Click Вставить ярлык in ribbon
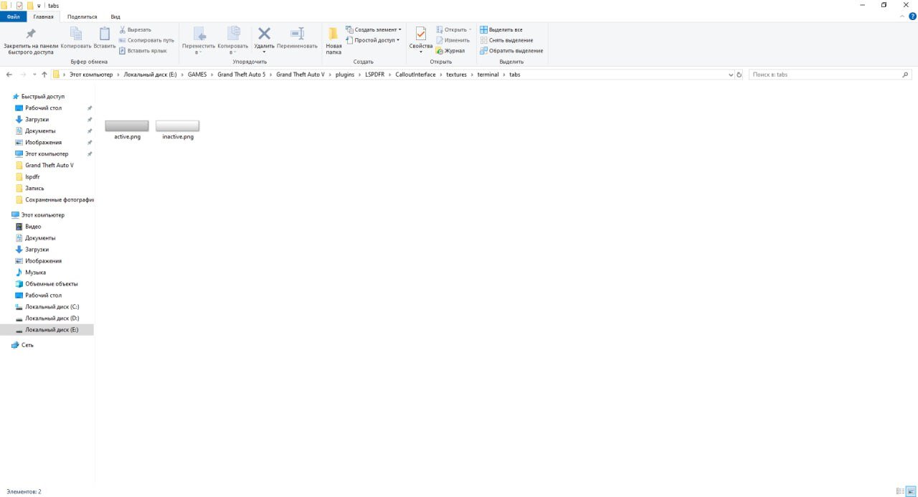918x497 pixels. [143, 51]
